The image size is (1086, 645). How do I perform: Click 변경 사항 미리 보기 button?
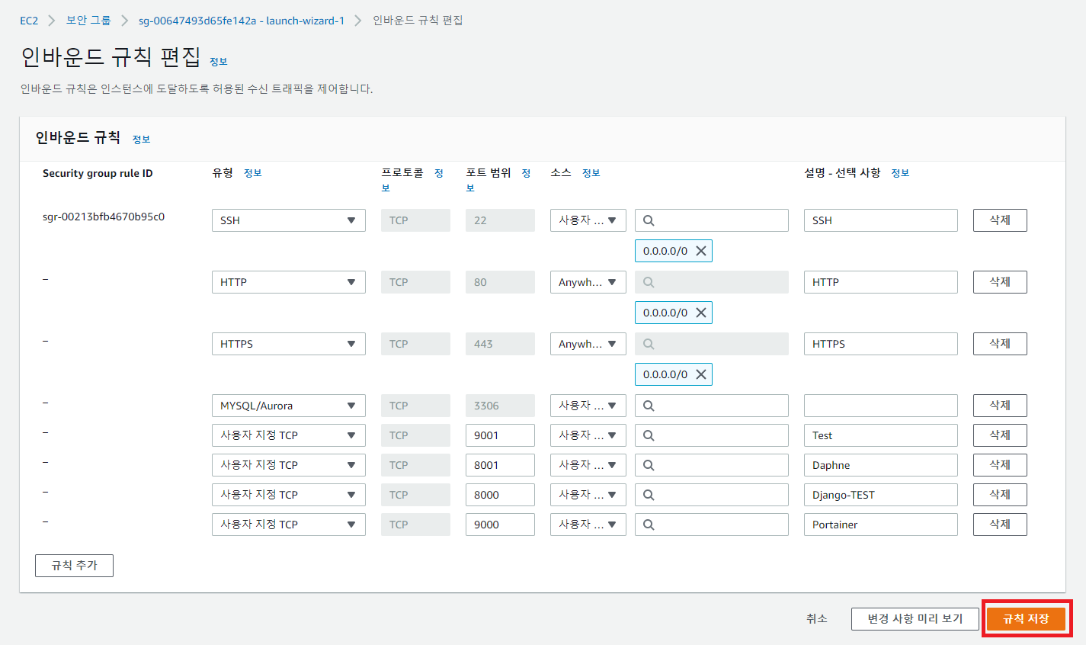[x=915, y=619]
